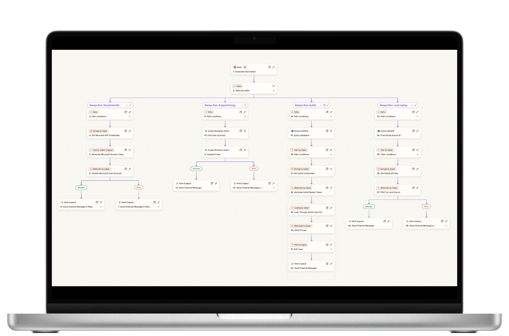Select Error branch below step 27 POST to Lock
Viewport: 509px width, 336px height.
click(426, 206)
